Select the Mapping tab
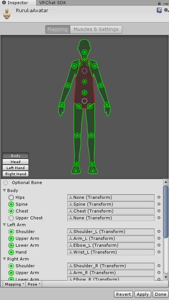 (x=58, y=29)
